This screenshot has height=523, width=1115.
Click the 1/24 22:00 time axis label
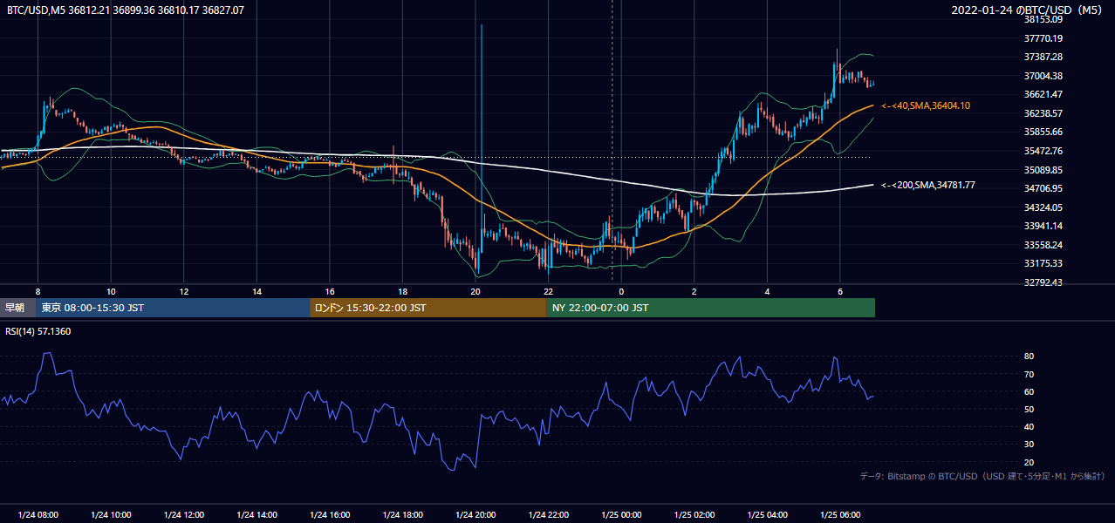tap(548, 515)
